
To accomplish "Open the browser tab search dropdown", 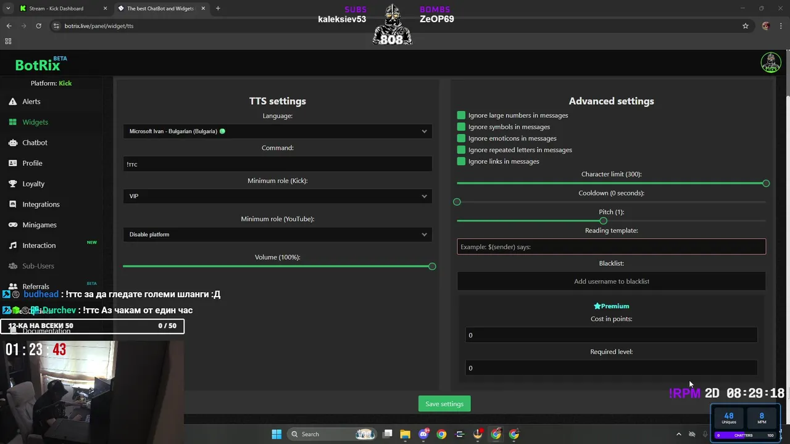I will 8,8.
